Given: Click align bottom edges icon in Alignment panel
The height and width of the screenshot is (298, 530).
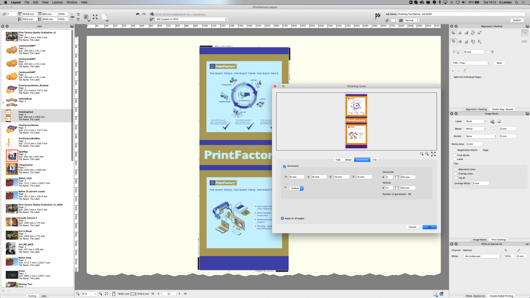Looking at the screenshot, I should [466, 41].
